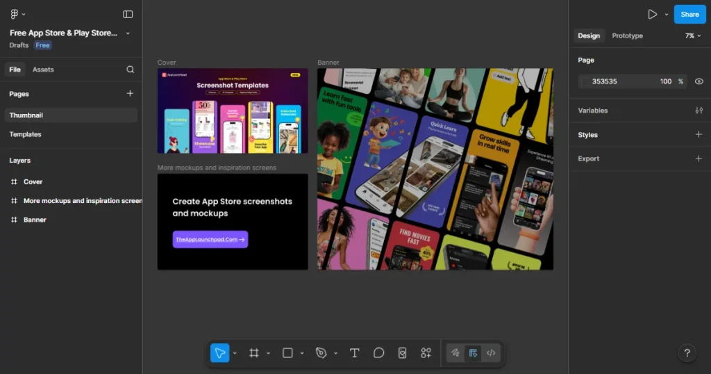Edit the 353535 hex color field
Image resolution: width=711 pixels, height=374 pixels.
[x=605, y=82]
